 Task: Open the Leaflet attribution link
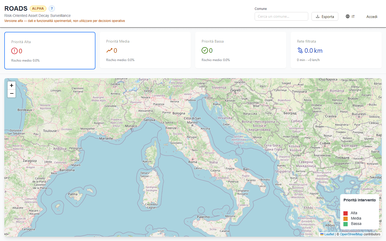(x=329, y=234)
